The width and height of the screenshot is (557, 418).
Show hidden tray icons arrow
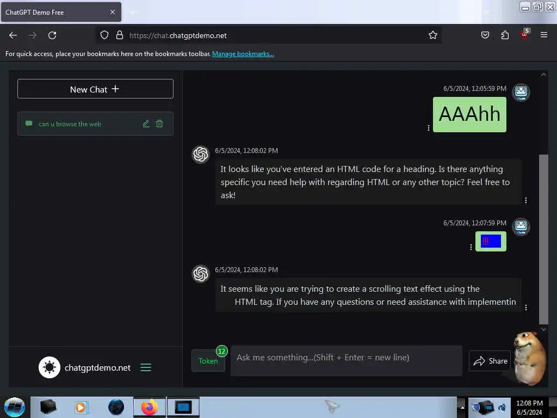coord(462,407)
